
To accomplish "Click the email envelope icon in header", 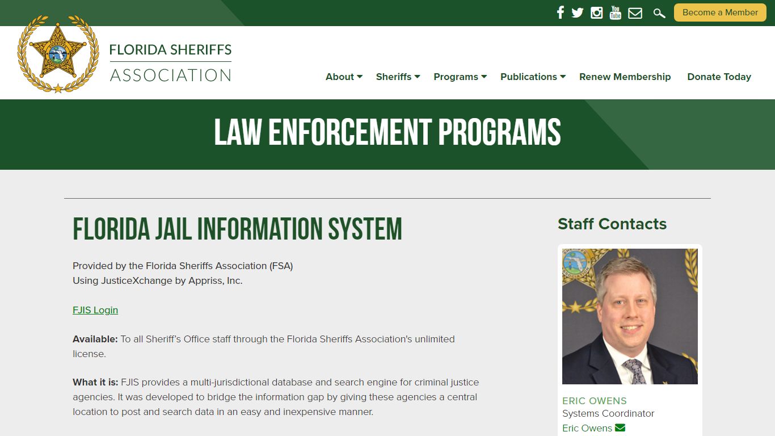I will [635, 12].
